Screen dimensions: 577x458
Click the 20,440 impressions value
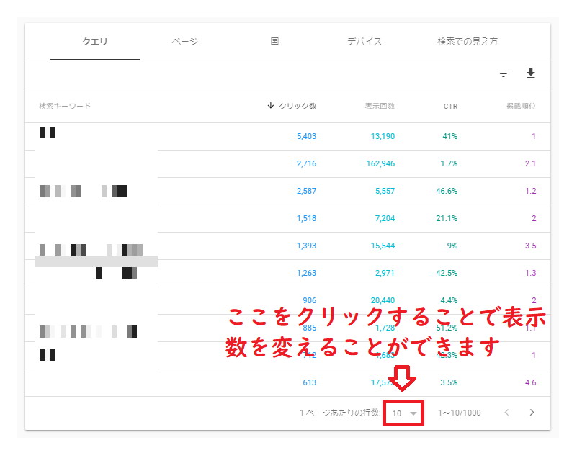[383, 300]
